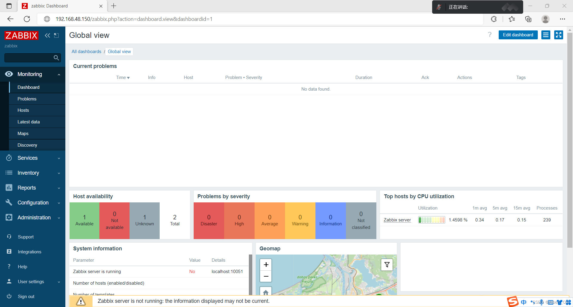Click the browser address bar
The image size is (573, 307).
tap(260, 19)
